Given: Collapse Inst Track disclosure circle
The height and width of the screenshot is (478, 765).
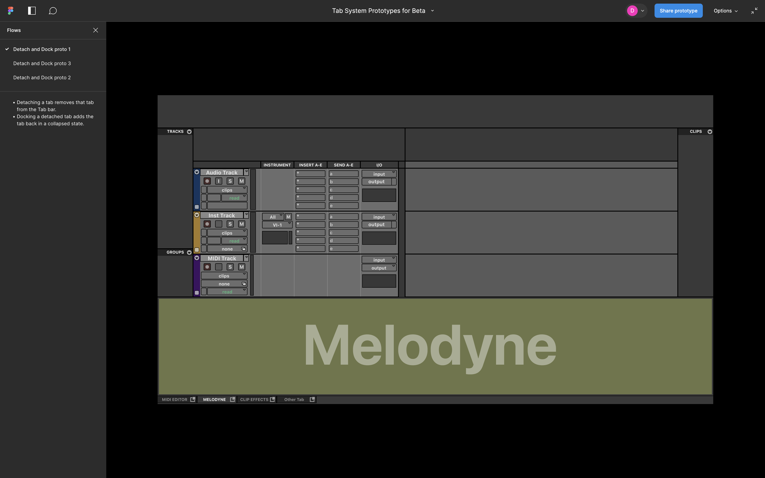Looking at the screenshot, I should click(197, 215).
